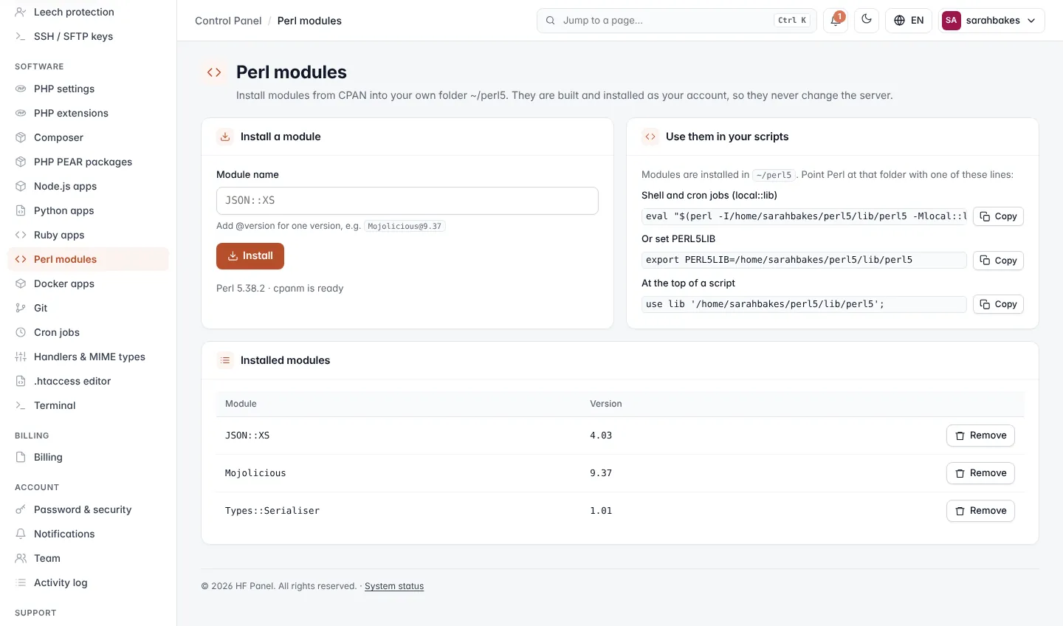
Task: Open Leech protection in sidebar
Action: pos(88,12)
